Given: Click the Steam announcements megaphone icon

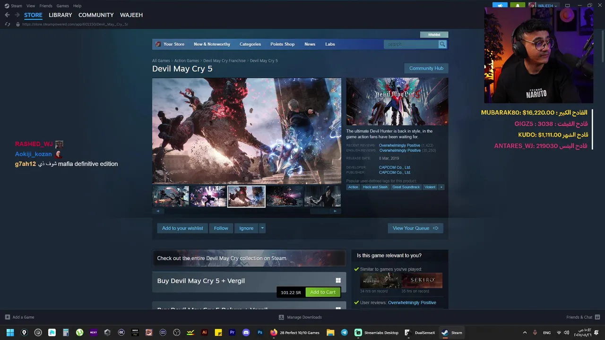Looking at the screenshot, I should click(x=500, y=6).
